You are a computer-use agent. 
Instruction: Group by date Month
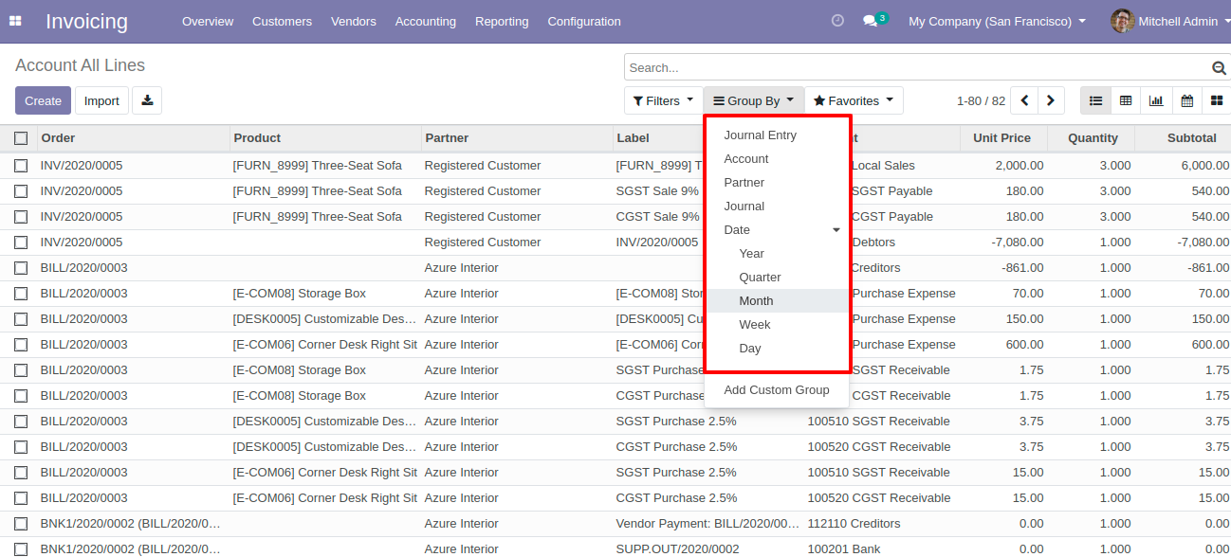(777, 301)
